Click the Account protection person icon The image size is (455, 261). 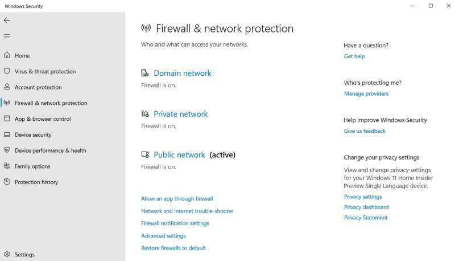7,87
